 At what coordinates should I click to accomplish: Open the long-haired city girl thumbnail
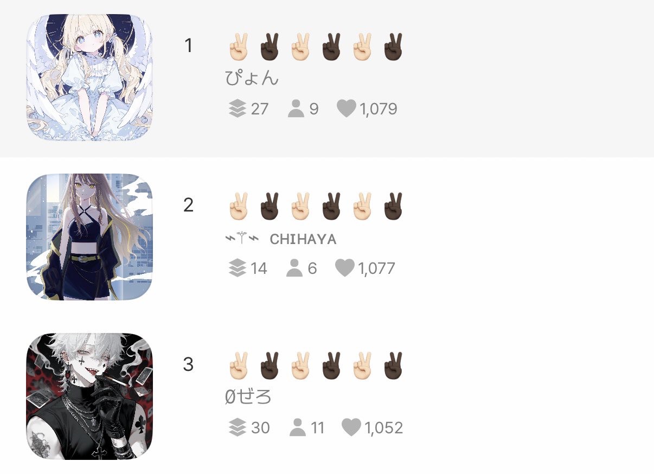coord(89,237)
